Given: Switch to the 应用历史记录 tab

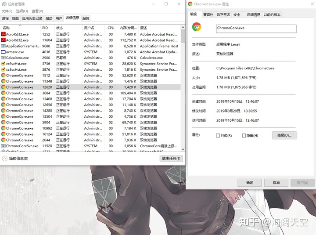Looking at the screenshot, I should point(32,18).
